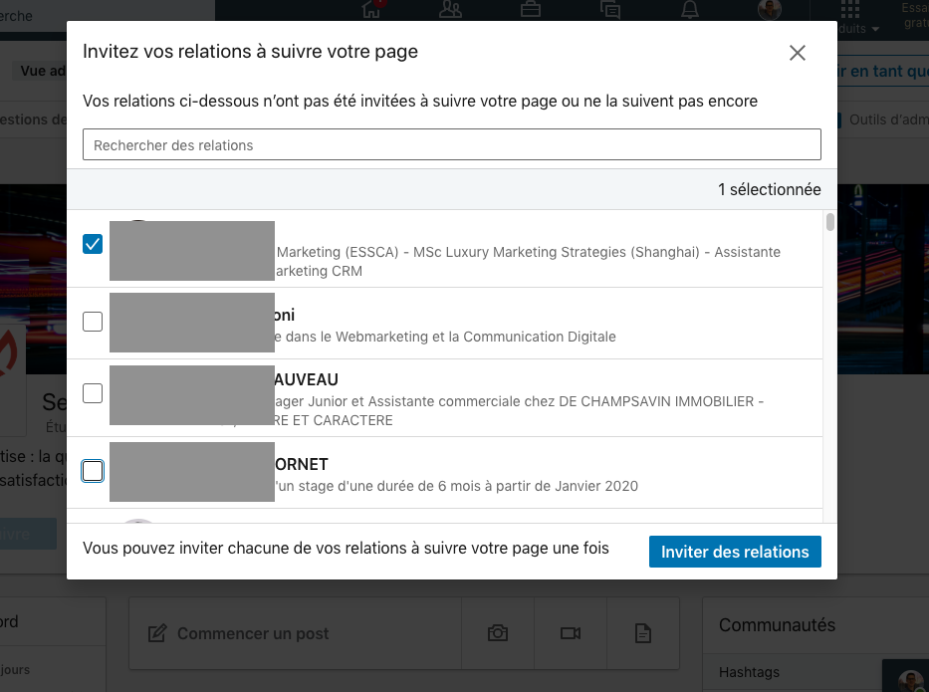
Task: Tick the checkbox for stage Janvier 2020 relation
Action: tap(93, 471)
